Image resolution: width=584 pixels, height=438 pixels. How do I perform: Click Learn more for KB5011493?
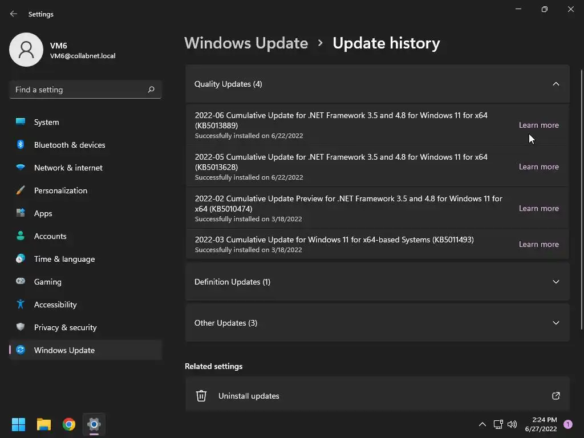point(538,244)
